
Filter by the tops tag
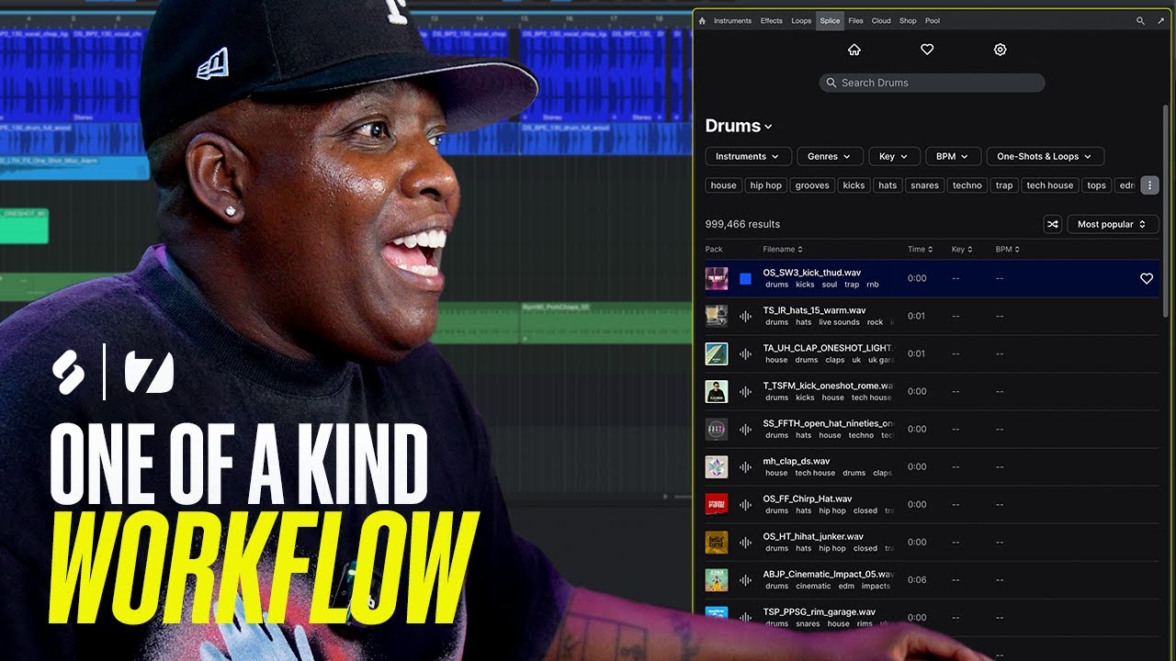(x=1097, y=185)
